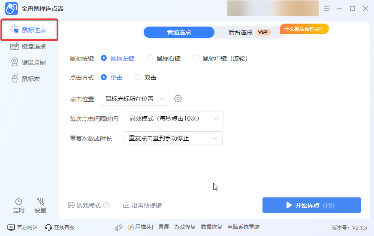Click the 金舟鼠标连点器 app logo

tap(12, 9)
